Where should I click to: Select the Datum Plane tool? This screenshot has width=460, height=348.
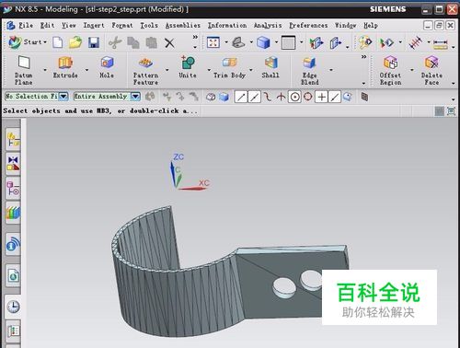(24, 70)
